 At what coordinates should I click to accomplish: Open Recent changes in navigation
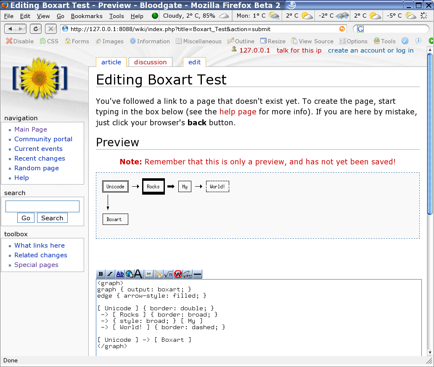[40, 158]
